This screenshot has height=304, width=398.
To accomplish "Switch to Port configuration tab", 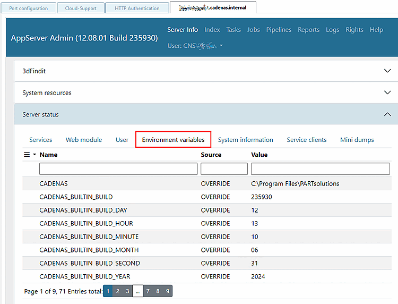I will point(29,8).
